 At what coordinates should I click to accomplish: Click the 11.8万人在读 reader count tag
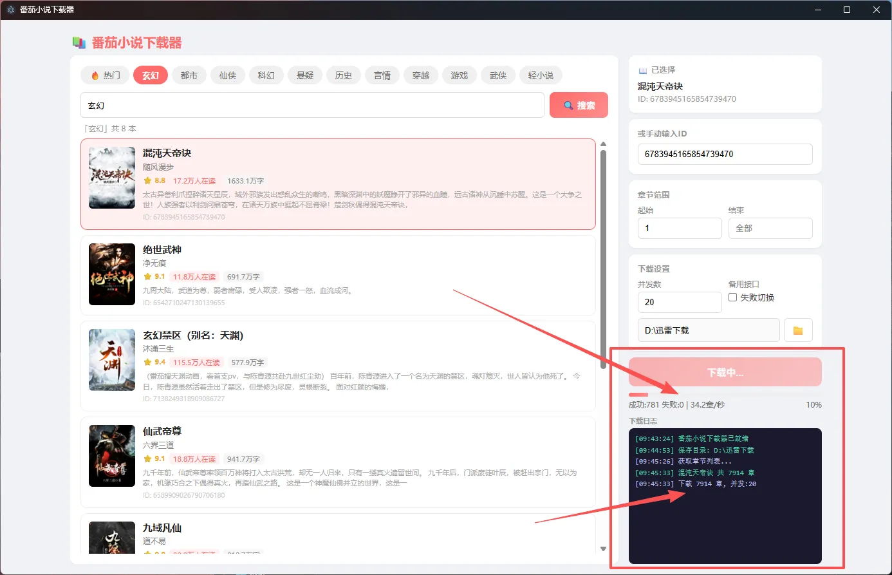click(x=194, y=277)
